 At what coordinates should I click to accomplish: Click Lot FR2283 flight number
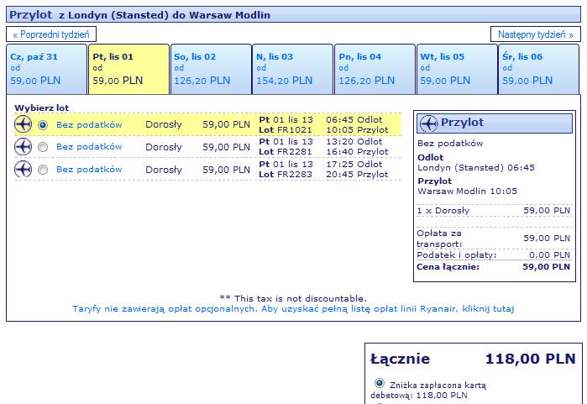(x=286, y=175)
